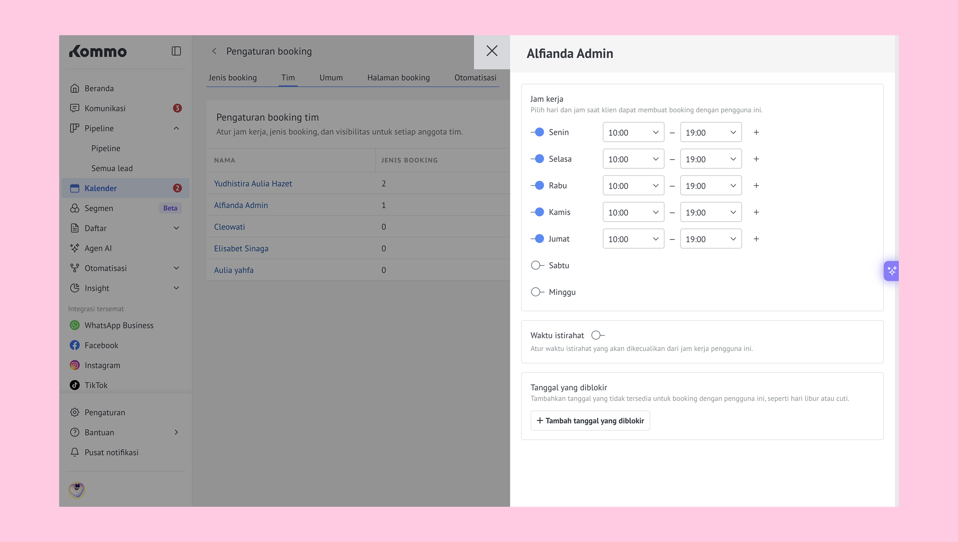Open Selasa end time dropdown
Image resolution: width=958 pixels, height=542 pixels.
(x=711, y=159)
